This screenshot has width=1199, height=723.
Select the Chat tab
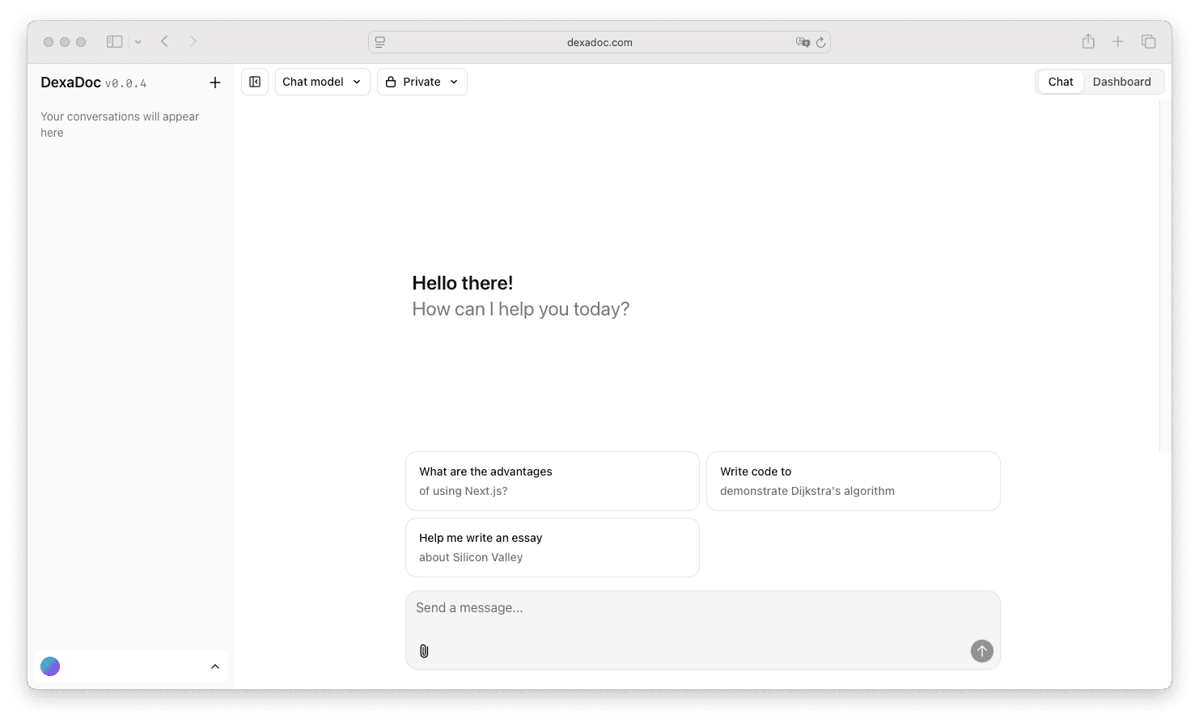(x=1060, y=82)
